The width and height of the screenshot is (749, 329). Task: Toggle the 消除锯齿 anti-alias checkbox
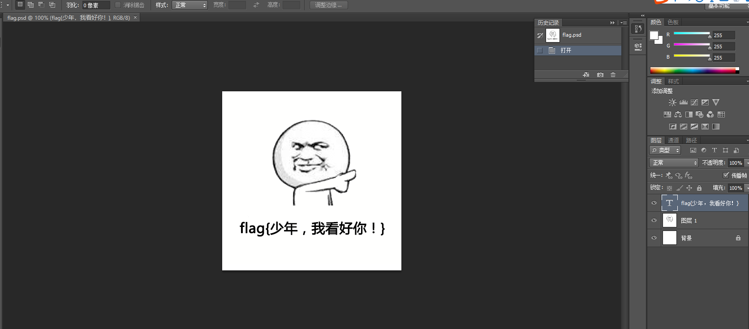(x=118, y=5)
